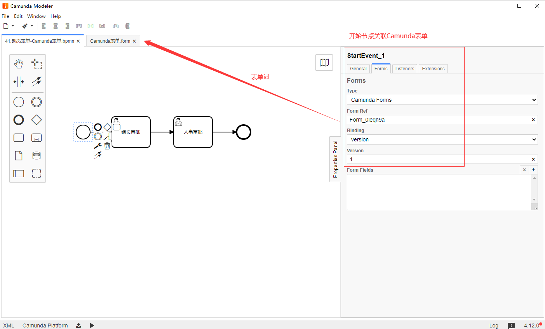Delete selected element with trash icon
Image resolution: width=545 pixels, height=329 pixels.
(x=107, y=146)
